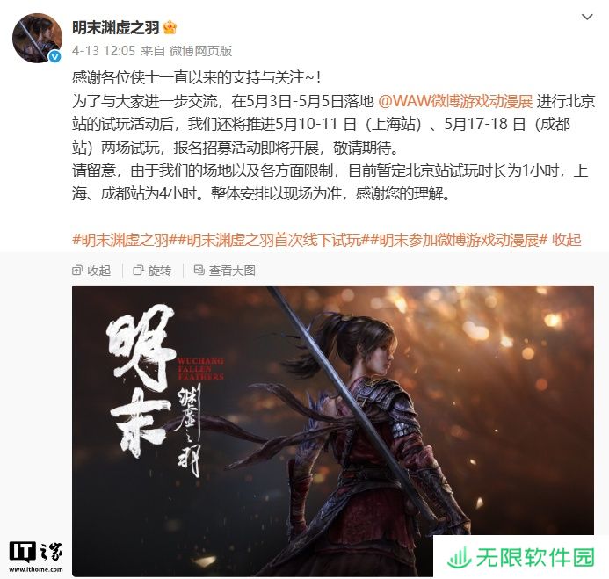Open hashtag #明末参加微博游戏动漫展#
This screenshot has width=609, height=579.
(459, 240)
